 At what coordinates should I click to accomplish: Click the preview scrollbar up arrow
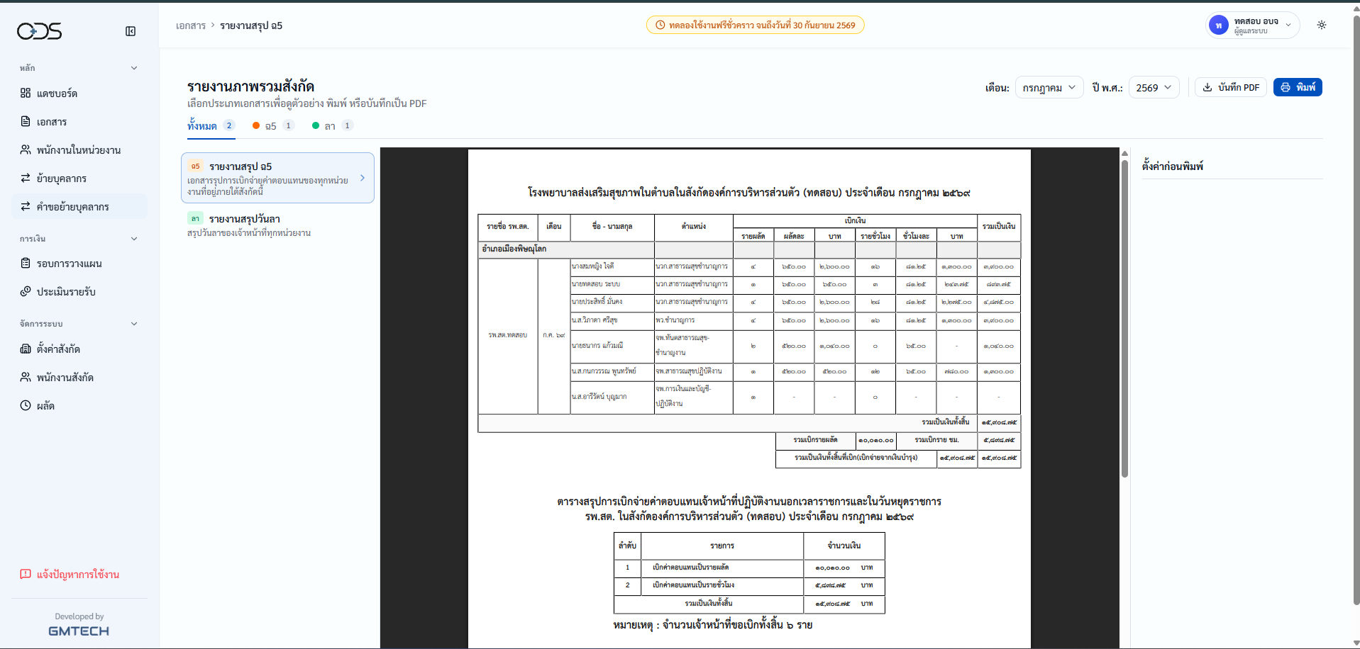pos(1124,153)
